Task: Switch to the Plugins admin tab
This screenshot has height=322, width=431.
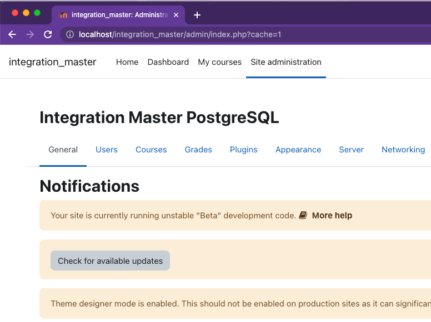Action: pyautogui.click(x=243, y=150)
